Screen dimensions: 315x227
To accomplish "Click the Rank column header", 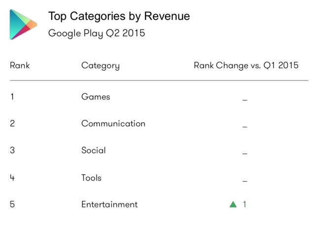I will (20, 65).
